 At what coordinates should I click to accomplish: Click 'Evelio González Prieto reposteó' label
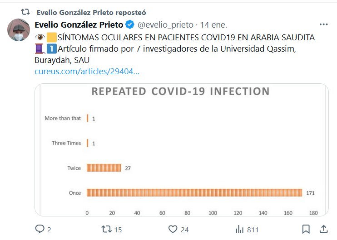click(91, 12)
